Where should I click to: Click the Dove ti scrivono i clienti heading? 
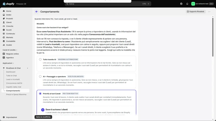[57, 109]
